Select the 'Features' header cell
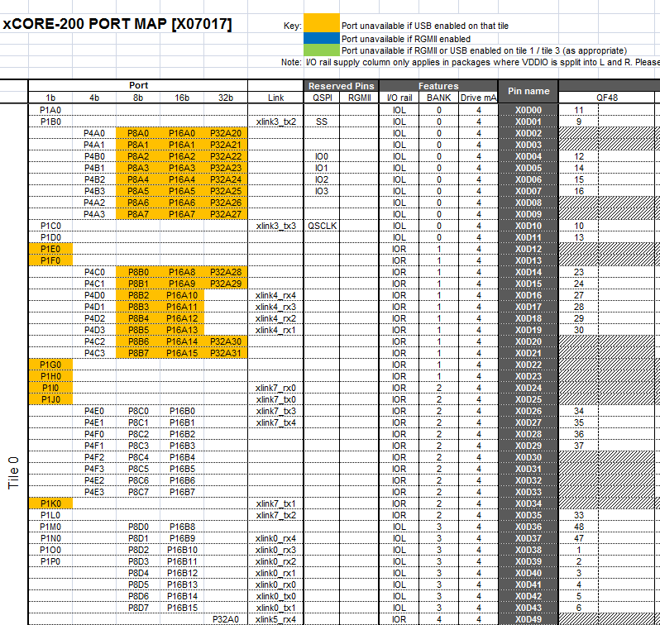Viewport: 660px width, 625px height. [438, 86]
